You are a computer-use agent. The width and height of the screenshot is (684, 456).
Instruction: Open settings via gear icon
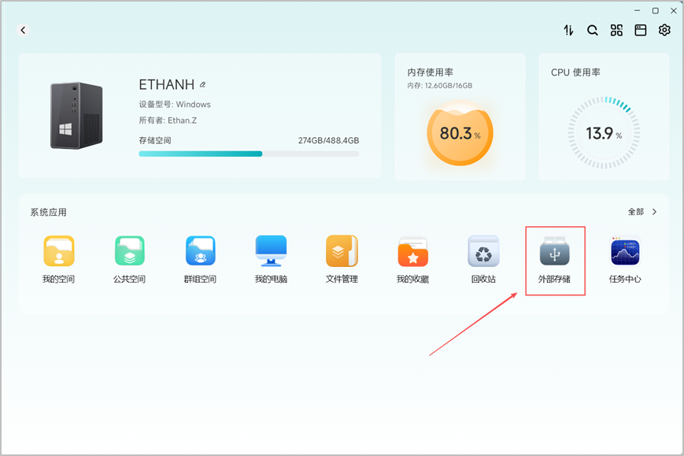click(x=664, y=30)
